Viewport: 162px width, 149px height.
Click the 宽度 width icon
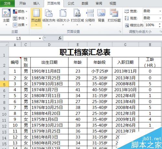127,11
